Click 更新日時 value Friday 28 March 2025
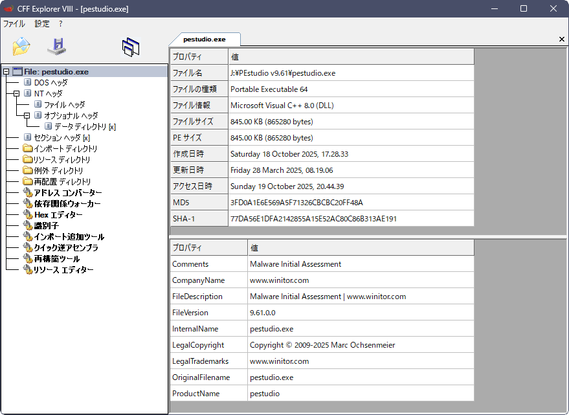 [x=351, y=170]
